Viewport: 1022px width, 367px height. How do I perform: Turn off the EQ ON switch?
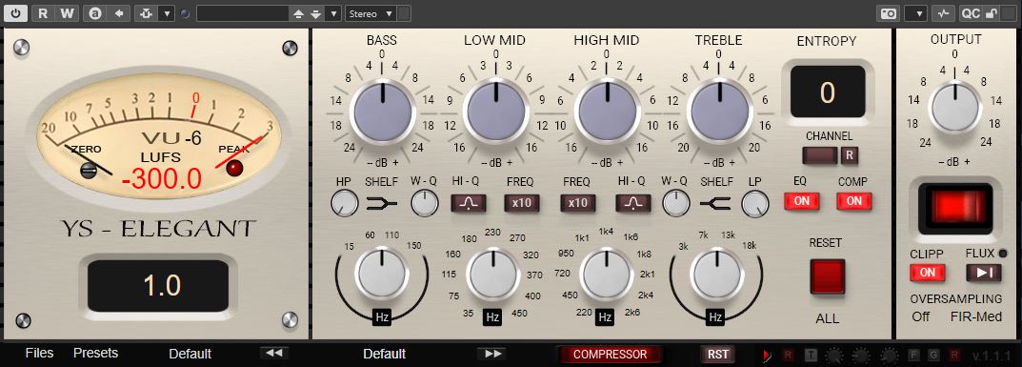(x=801, y=201)
